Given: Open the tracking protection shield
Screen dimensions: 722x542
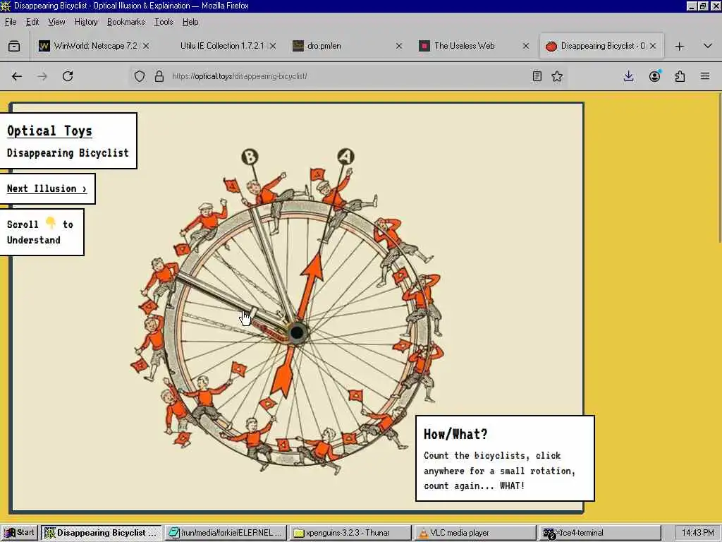Looking at the screenshot, I should tap(139, 76).
